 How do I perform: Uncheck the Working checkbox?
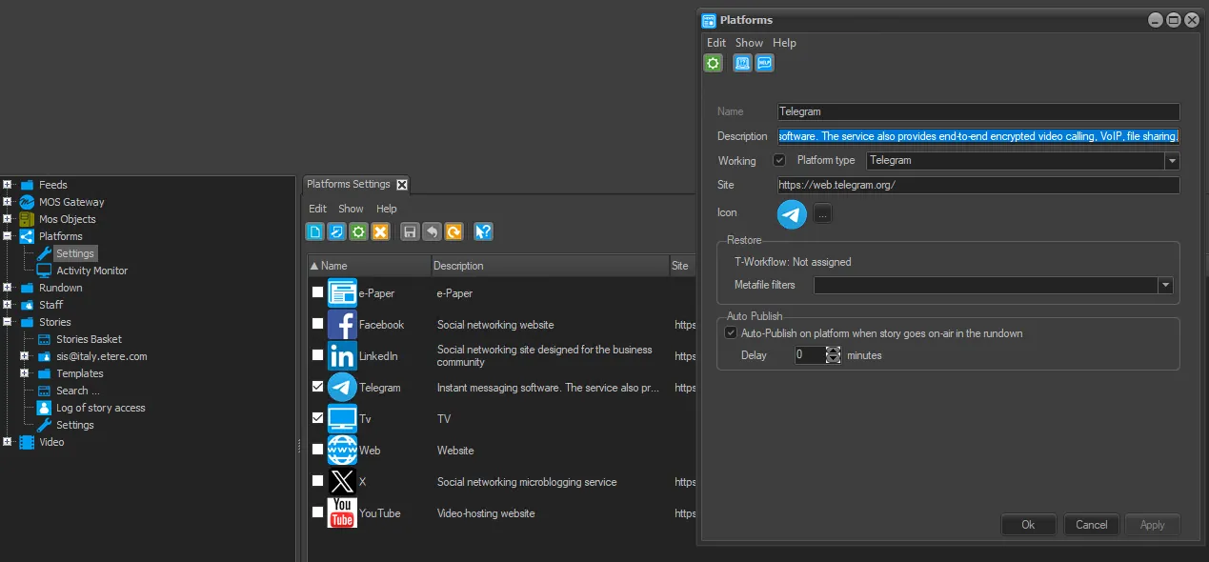click(x=779, y=161)
